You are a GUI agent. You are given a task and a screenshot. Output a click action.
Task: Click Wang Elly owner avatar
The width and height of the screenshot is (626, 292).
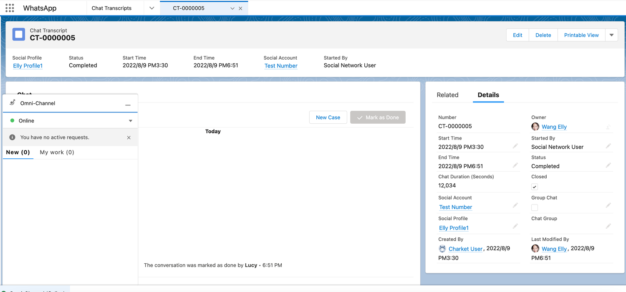pos(535,127)
